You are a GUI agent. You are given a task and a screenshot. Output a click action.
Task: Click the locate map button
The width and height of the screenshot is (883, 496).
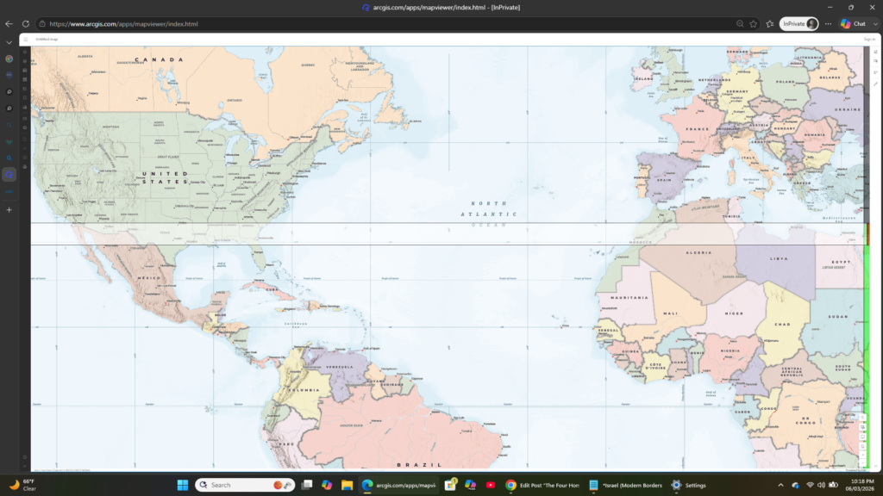coord(862,447)
